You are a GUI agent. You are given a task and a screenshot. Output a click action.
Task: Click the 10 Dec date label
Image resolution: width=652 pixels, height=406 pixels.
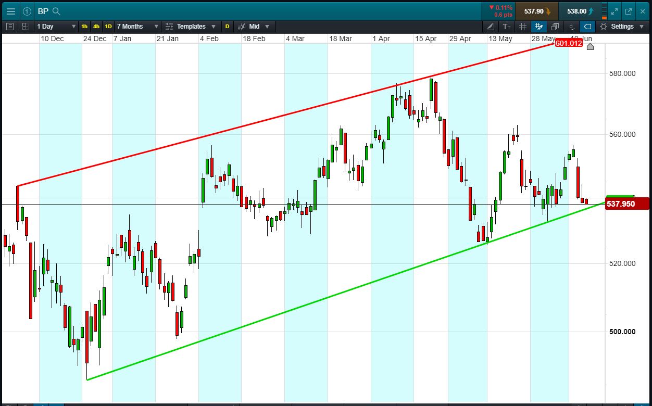click(52, 39)
